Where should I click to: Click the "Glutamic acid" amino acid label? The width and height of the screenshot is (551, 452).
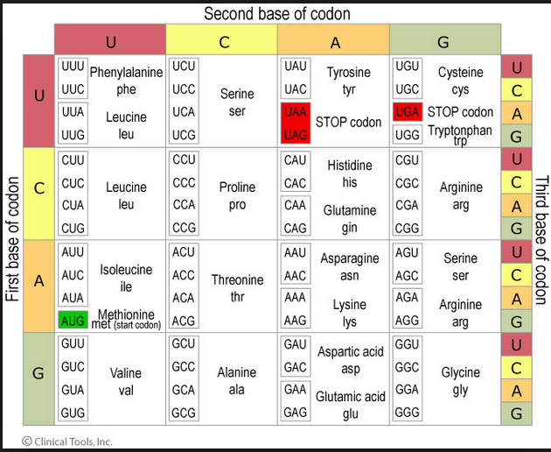pos(351,397)
